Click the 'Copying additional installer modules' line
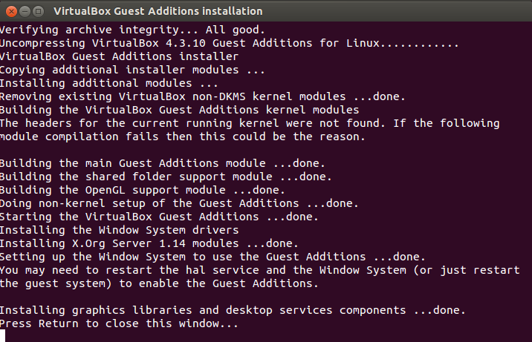Image resolution: width=532 pixels, height=342 pixels. [x=132, y=70]
